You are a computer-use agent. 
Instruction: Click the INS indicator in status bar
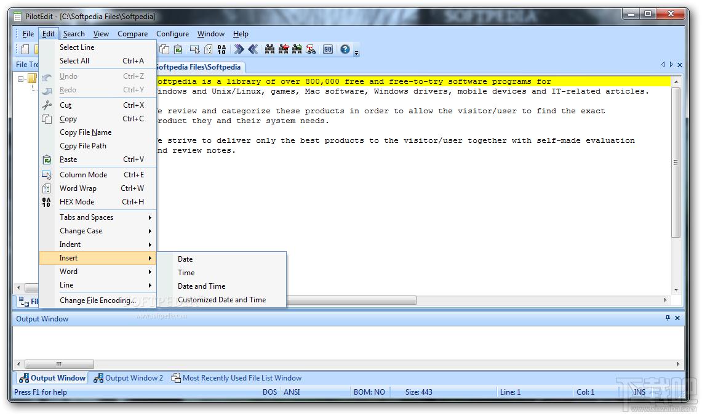(x=639, y=392)
